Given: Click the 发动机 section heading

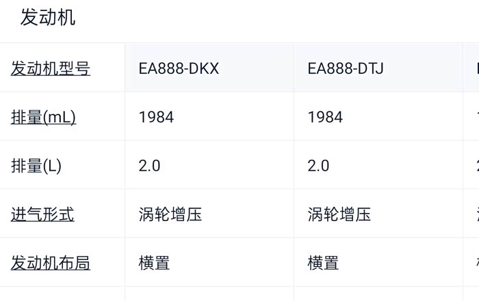Looking at the screenshot, I should click(47, 17).
